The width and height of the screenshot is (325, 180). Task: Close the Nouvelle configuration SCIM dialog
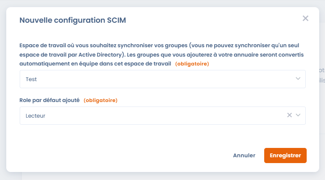305,19
